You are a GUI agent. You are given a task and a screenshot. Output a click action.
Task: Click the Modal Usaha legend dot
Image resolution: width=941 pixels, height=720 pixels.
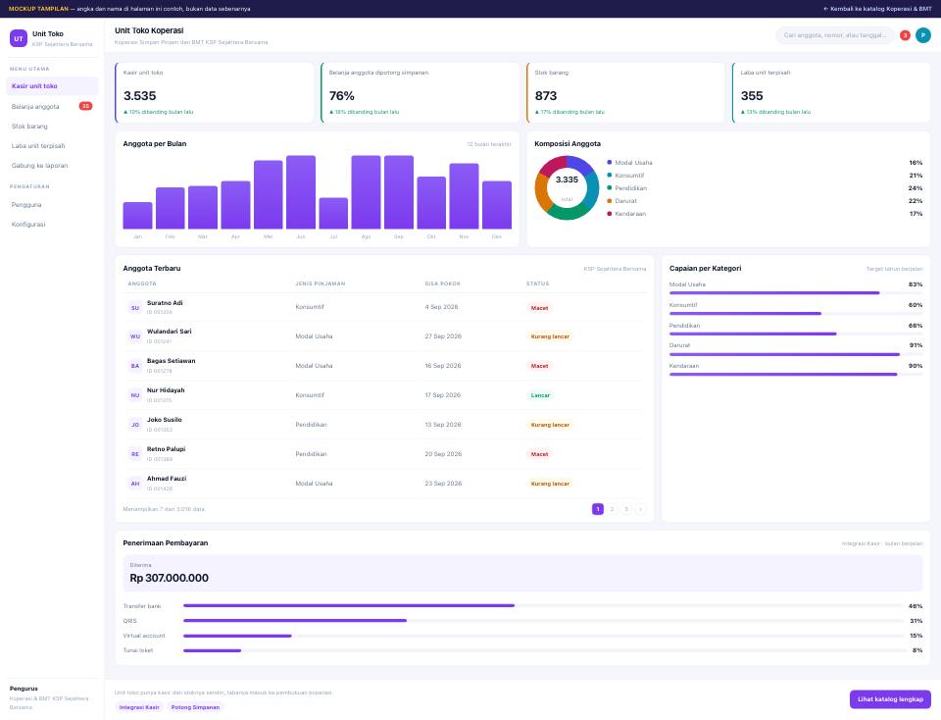point(609,162)
